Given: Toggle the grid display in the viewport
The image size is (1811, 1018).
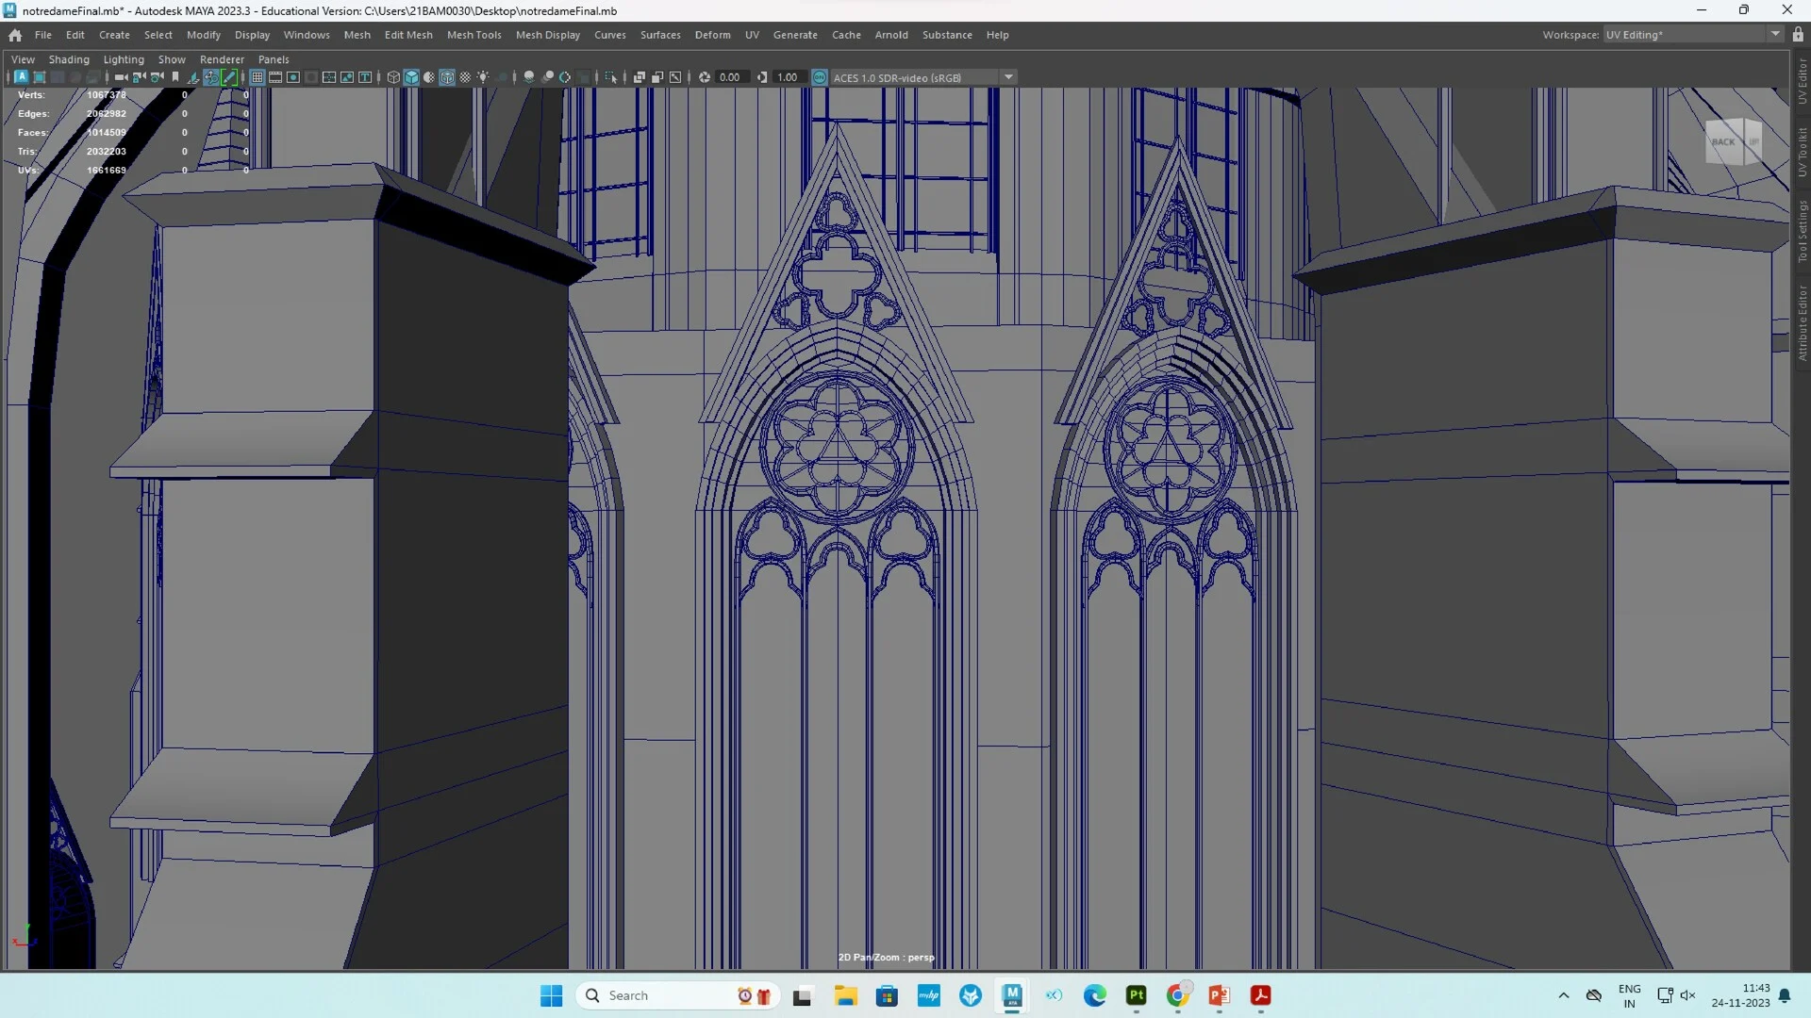Looking at the screenshot, I should (258, 77).
